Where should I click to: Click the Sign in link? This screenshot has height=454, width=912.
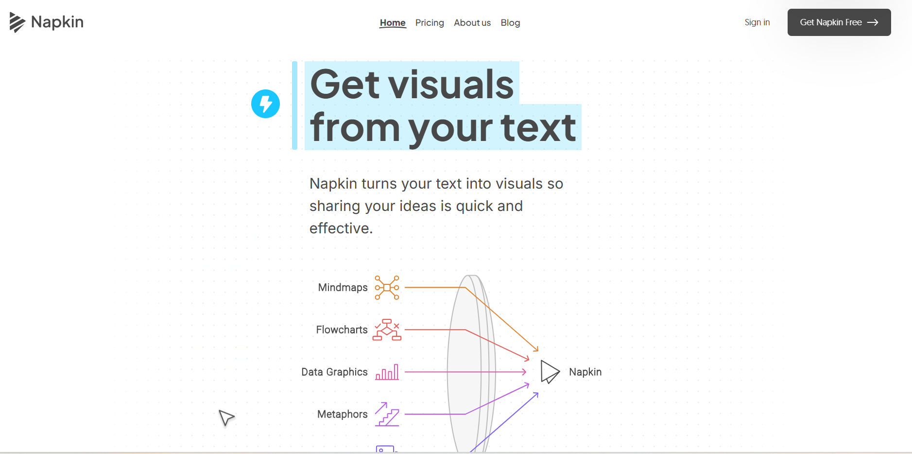click(757, 22)
